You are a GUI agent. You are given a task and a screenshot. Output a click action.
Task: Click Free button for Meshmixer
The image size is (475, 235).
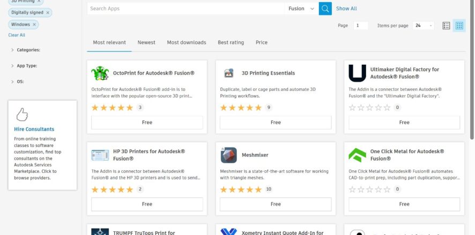(x=276, y=204)
